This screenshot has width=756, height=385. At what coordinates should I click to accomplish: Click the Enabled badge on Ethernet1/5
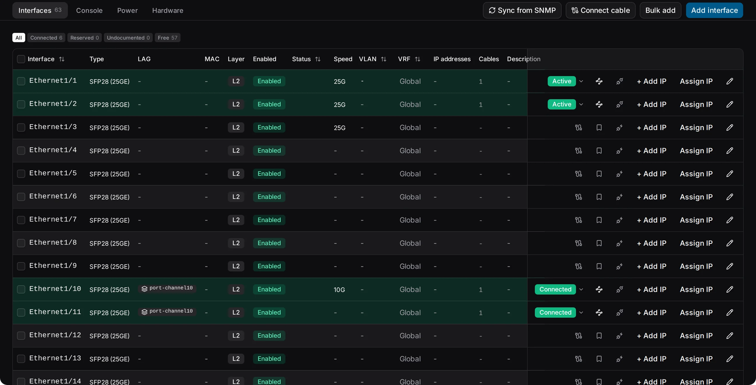tap(269, 174)
